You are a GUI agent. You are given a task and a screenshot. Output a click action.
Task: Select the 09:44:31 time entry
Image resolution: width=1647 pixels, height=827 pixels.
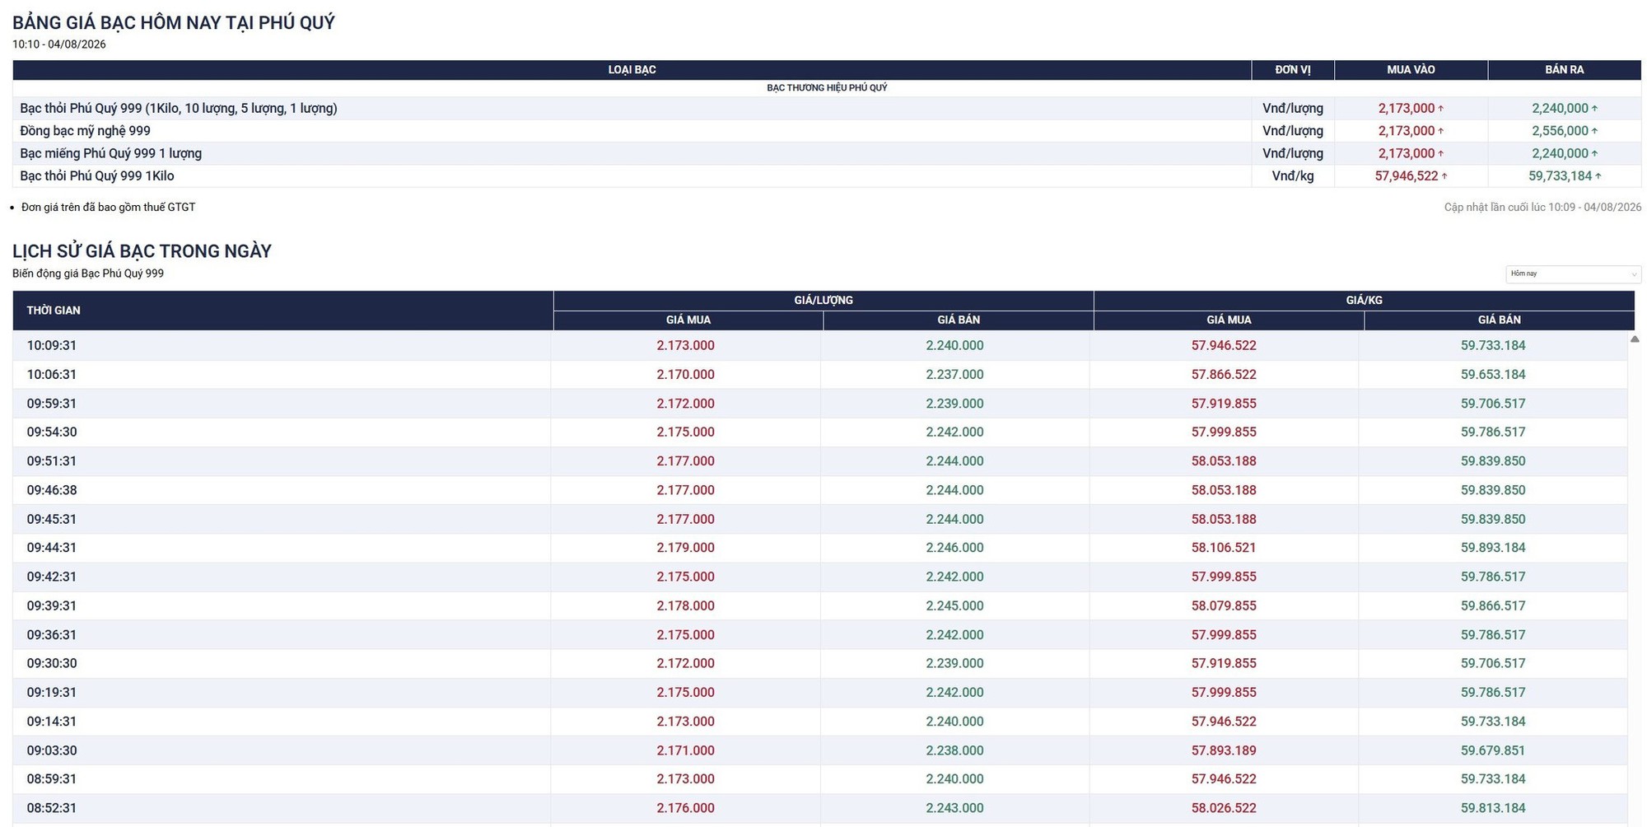[52, 548]
